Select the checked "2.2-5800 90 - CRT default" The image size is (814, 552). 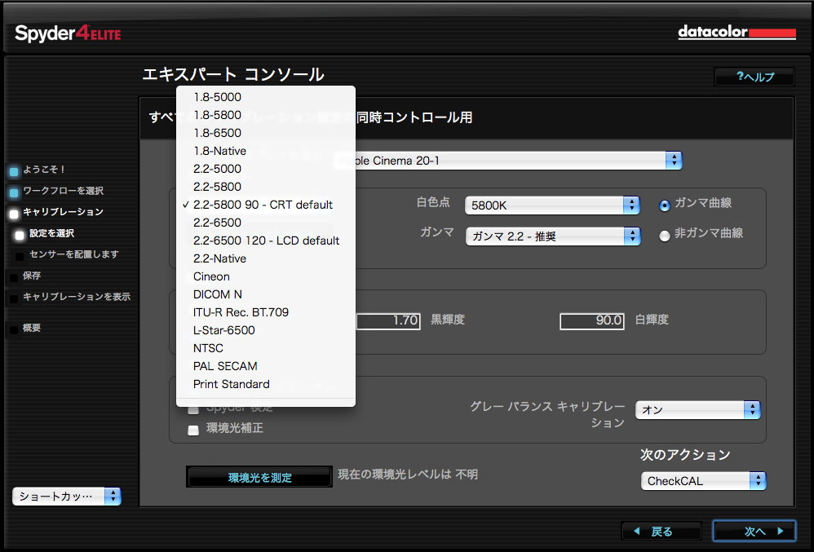pos(262,205)
